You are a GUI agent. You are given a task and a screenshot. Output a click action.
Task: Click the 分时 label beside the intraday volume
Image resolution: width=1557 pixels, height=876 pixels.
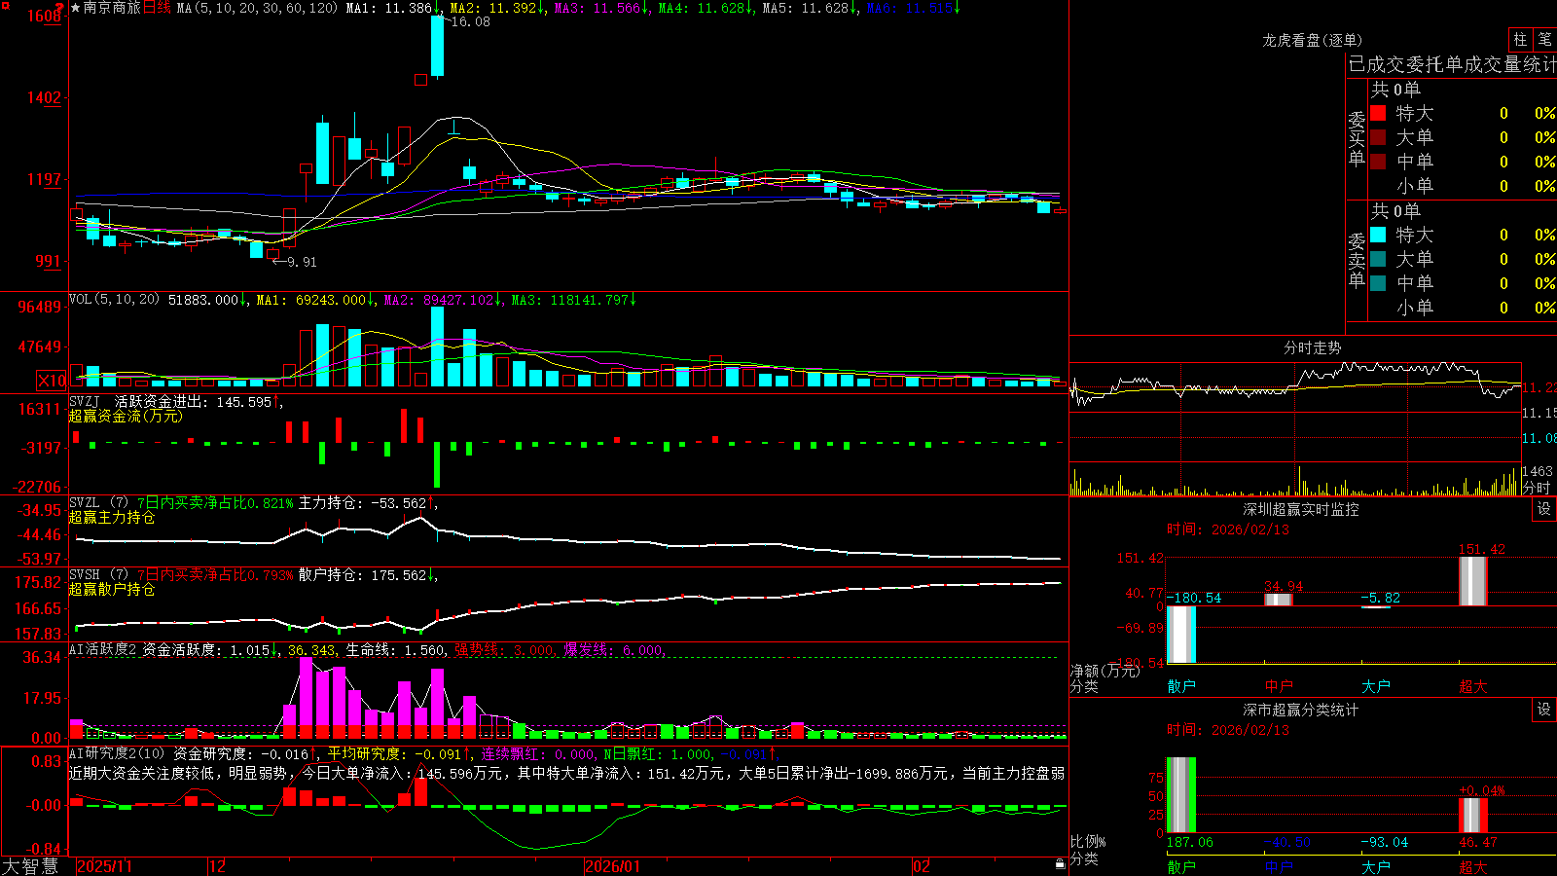(1537, 487)
